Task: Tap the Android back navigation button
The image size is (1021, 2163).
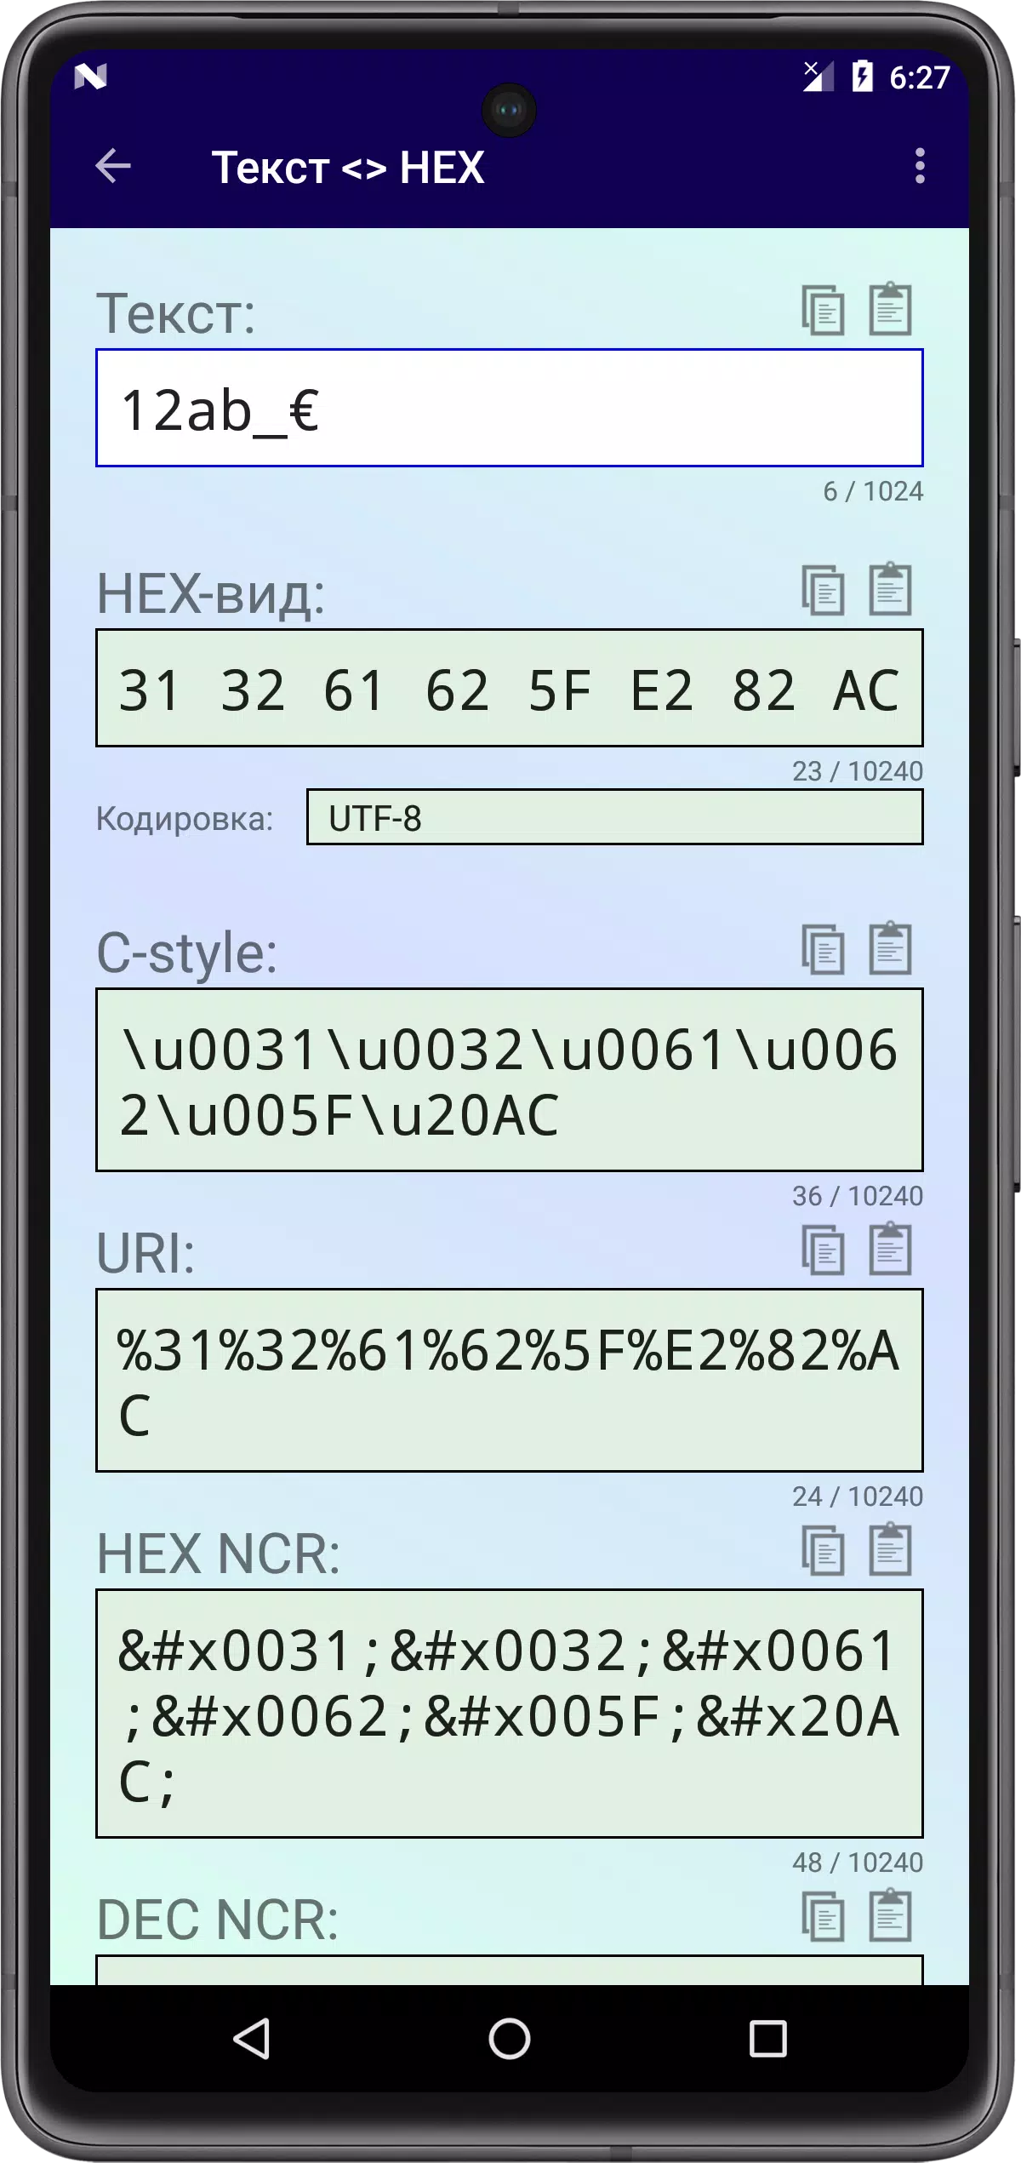Action: 252,2039
